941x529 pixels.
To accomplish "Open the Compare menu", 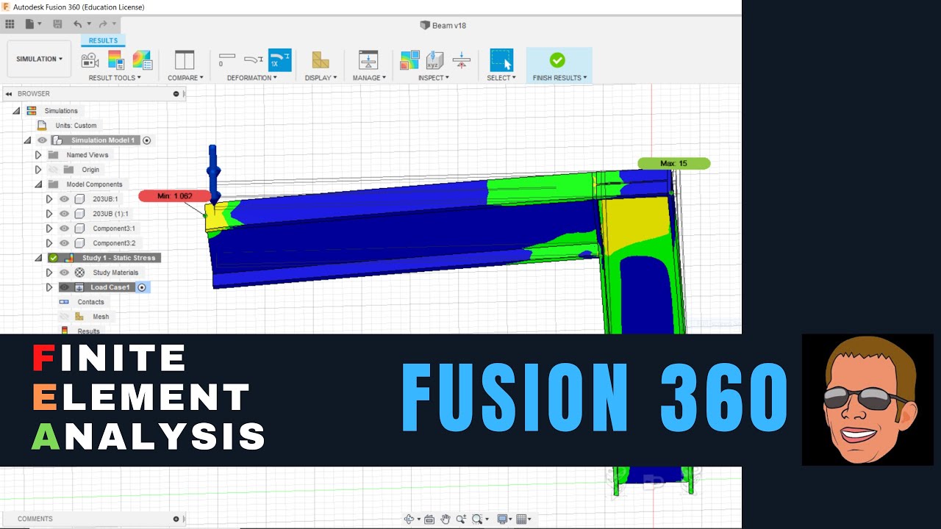I will pyautogui.click(x=185, y=78).
